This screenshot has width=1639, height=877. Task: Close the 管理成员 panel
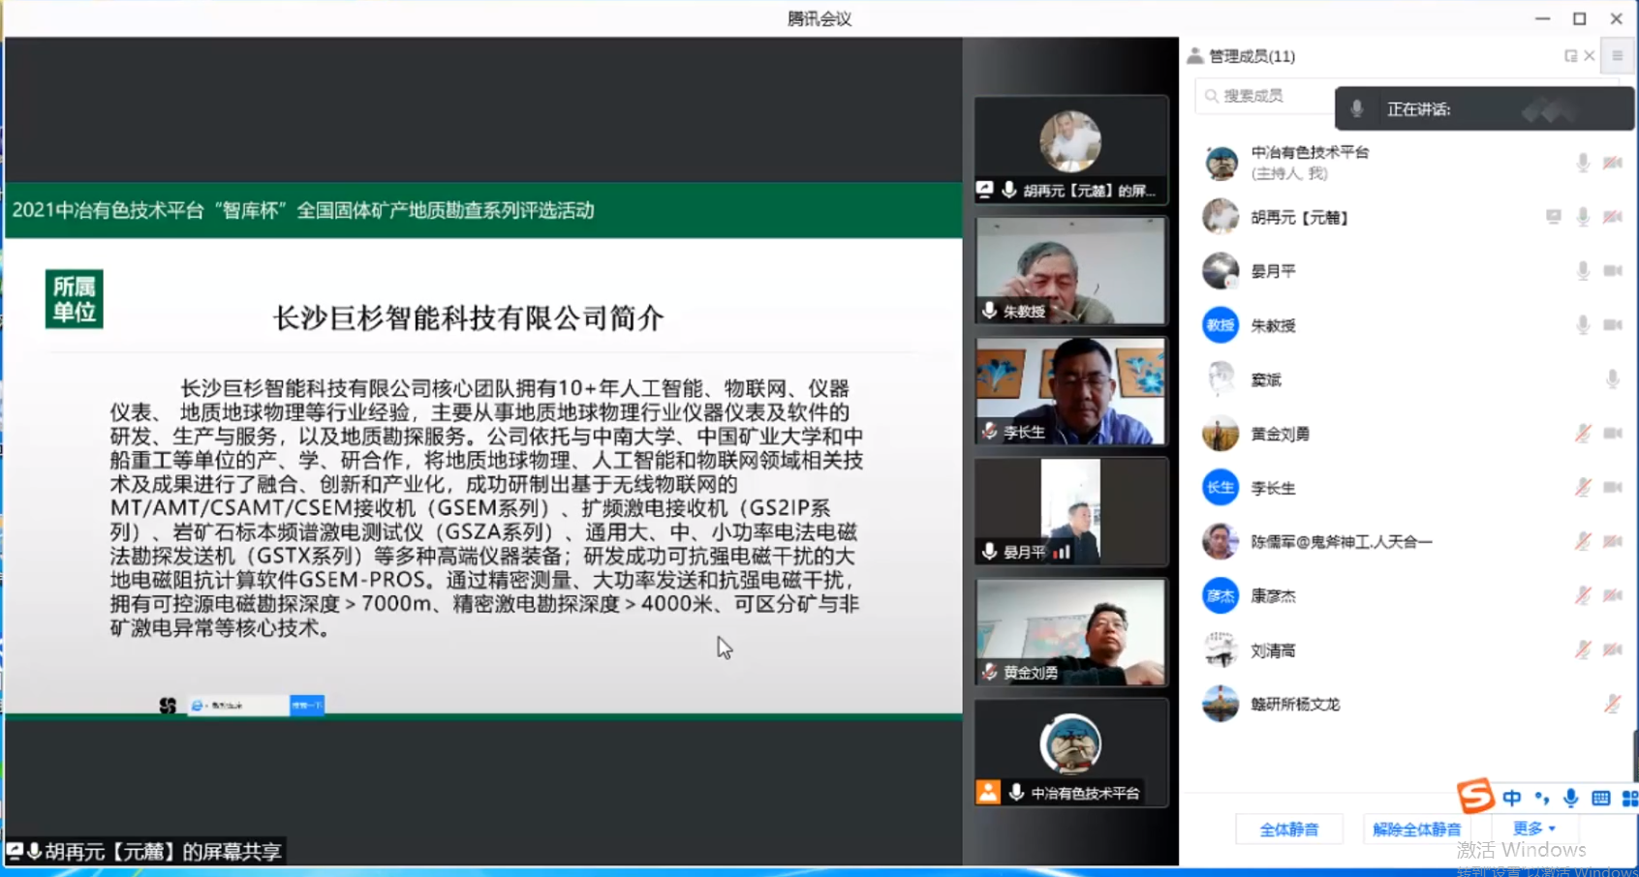[x=1589, y=56]
